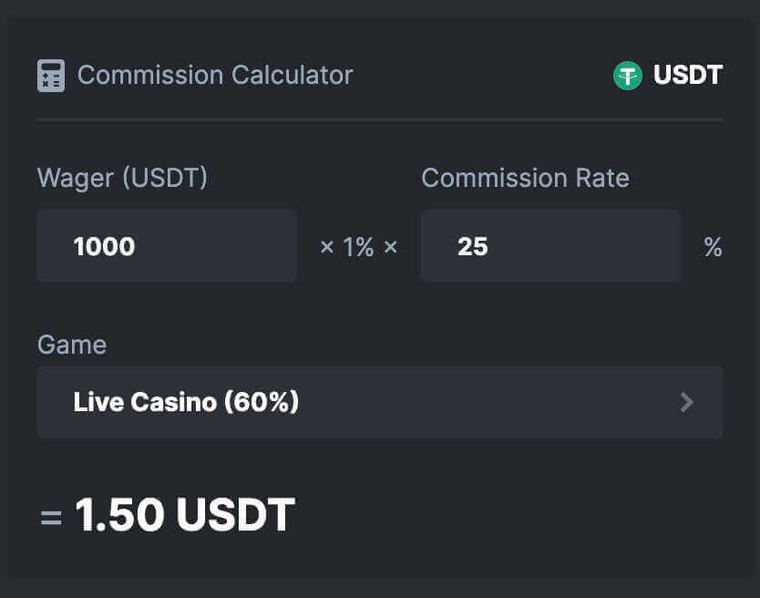Click the right-pointing arrow to change game

pos(687,402)
